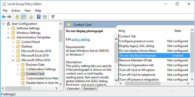Click the Filter funnel toolbar icon
The height and width of the screenshot is (97, 195).
[53, 17]
